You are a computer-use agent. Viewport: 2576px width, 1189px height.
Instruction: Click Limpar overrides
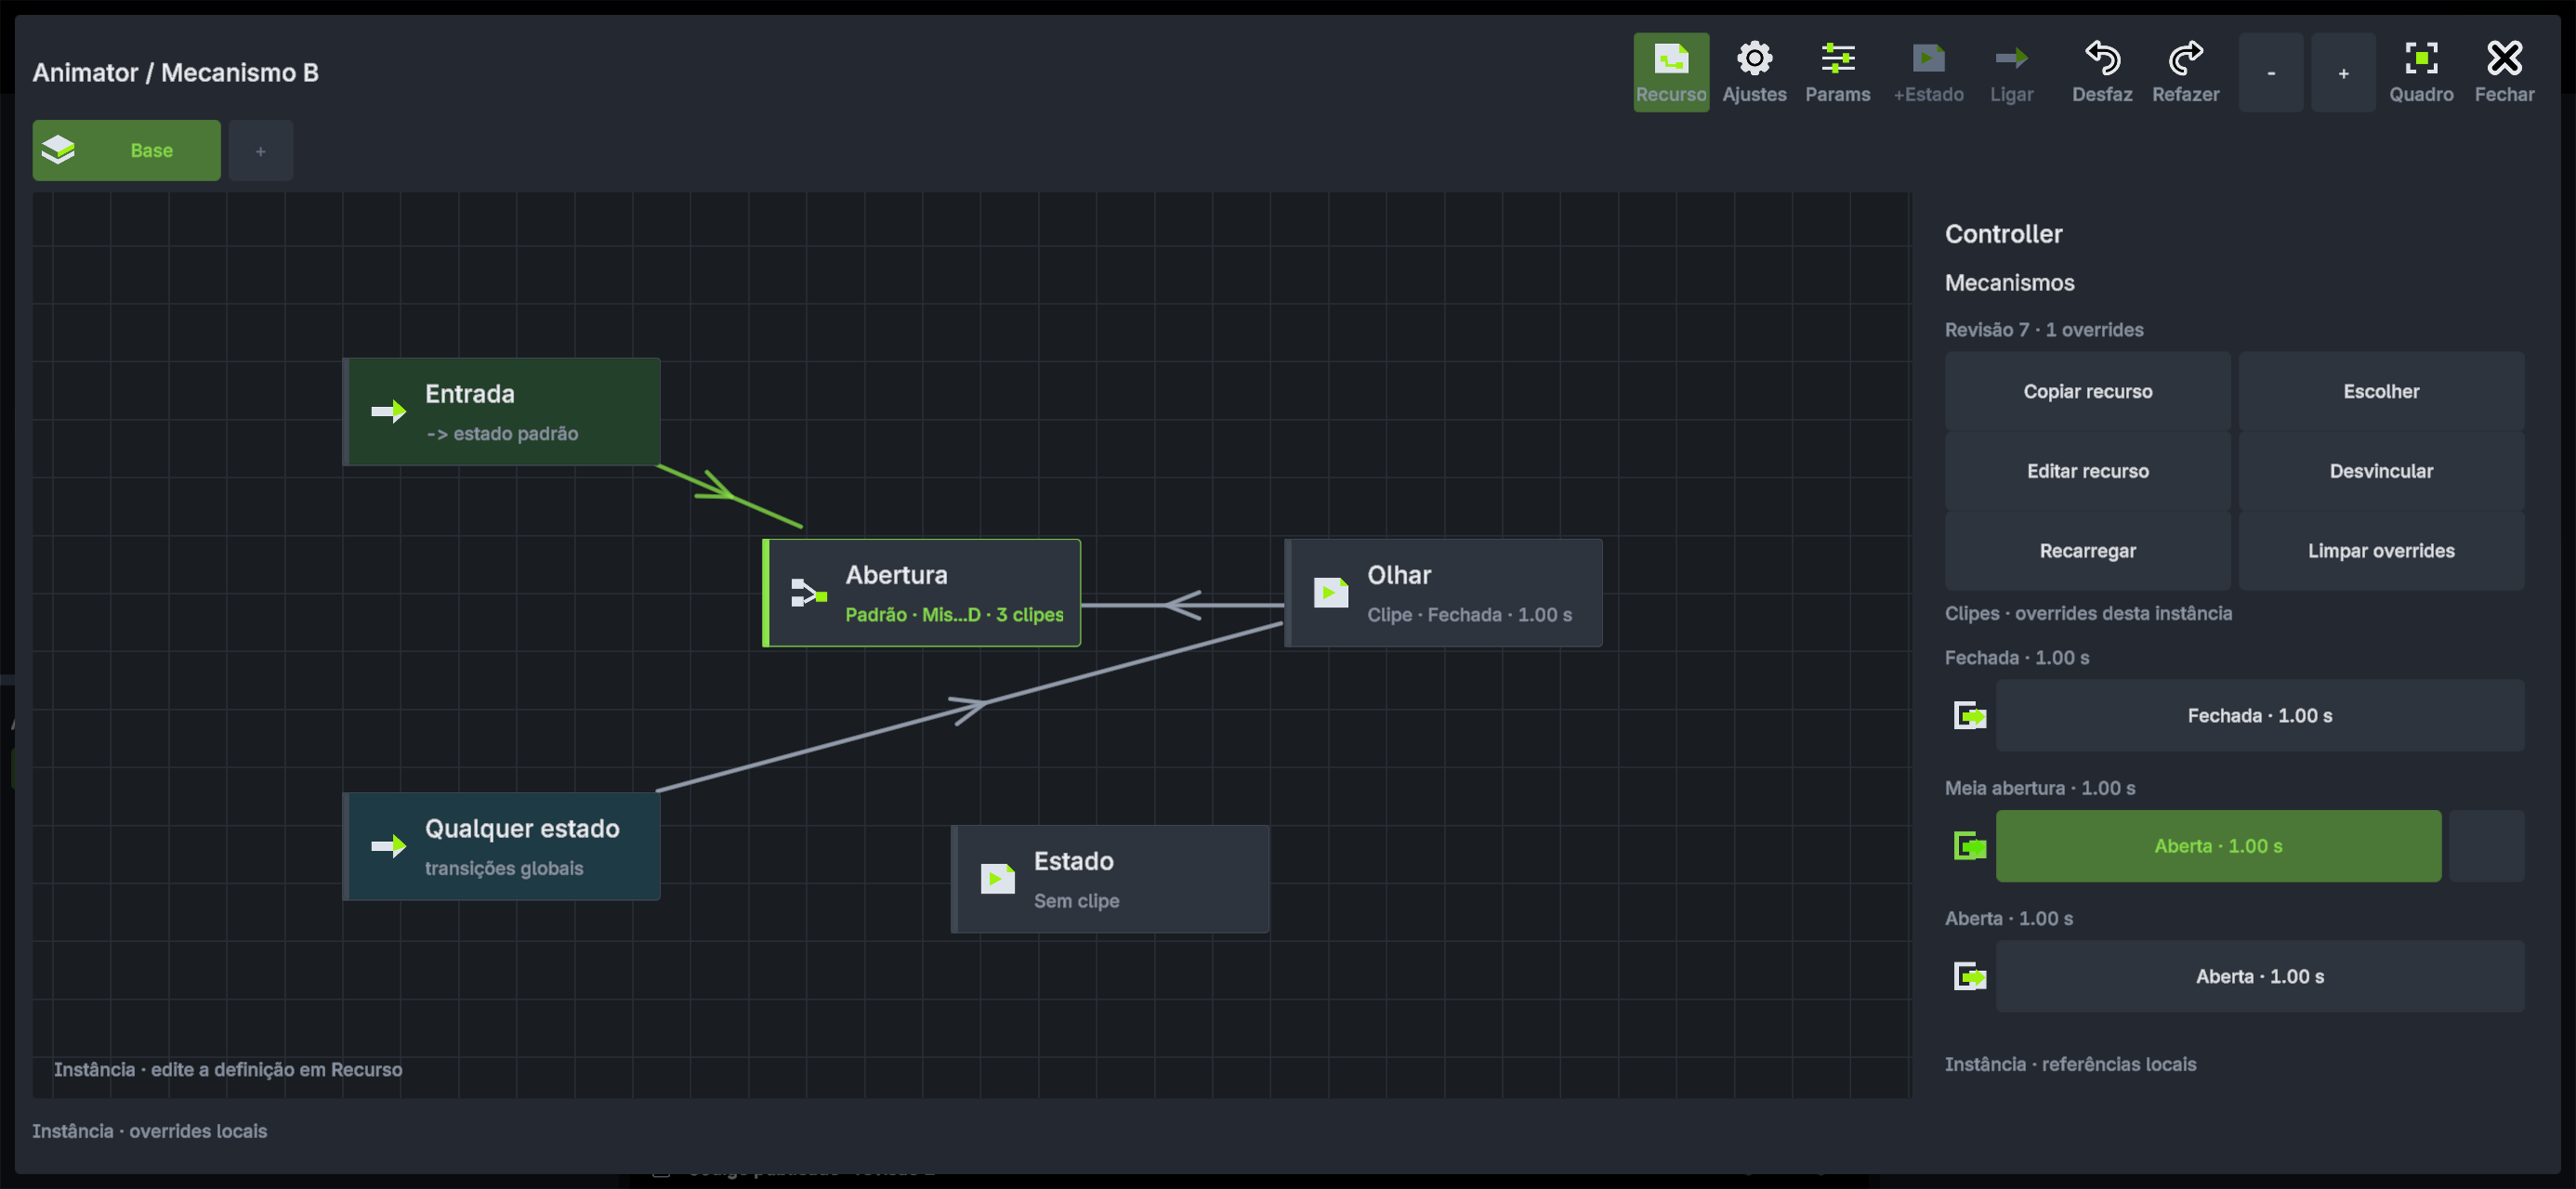pos(2381,551)
